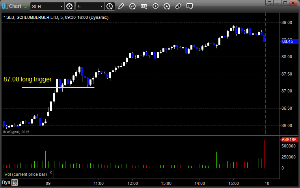This screenshot has height=188, width=300.
Task: Click the tallest red volume bar
Action: pos(264,154)
